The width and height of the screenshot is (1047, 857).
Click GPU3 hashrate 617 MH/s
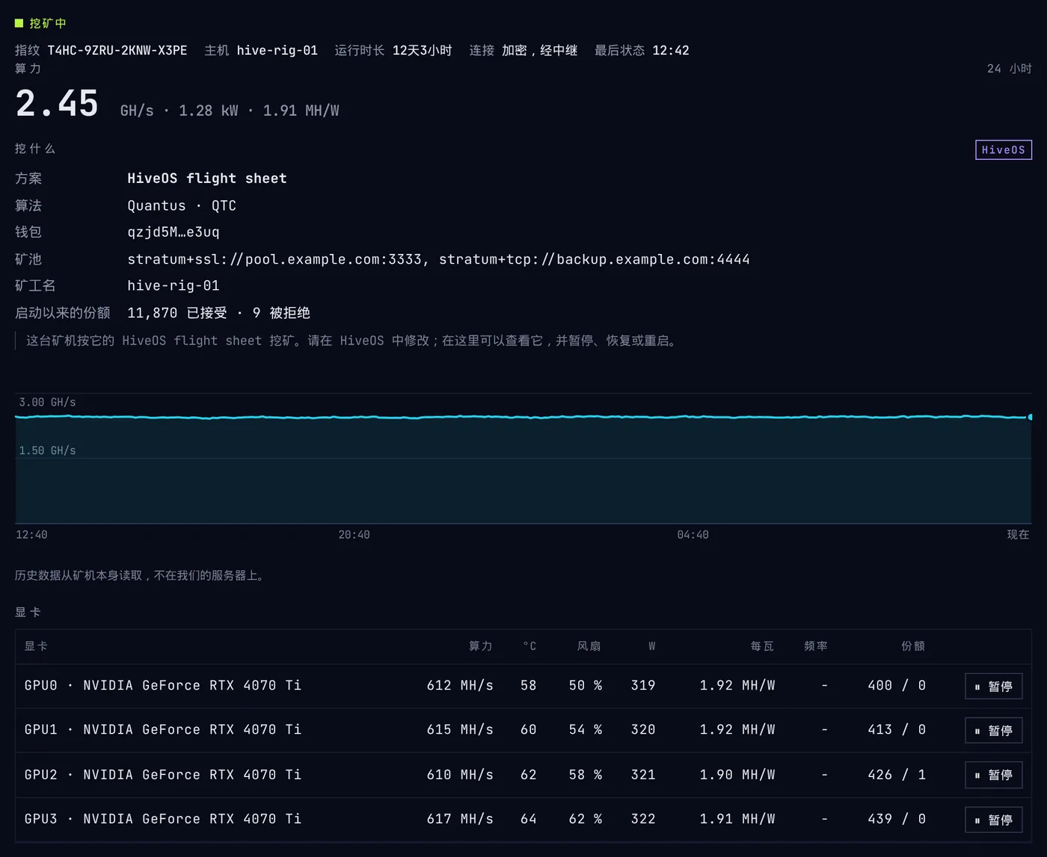[460, 819]
